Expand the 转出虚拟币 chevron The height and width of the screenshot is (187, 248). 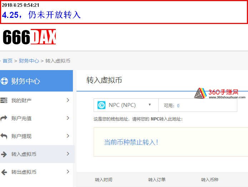68,172
